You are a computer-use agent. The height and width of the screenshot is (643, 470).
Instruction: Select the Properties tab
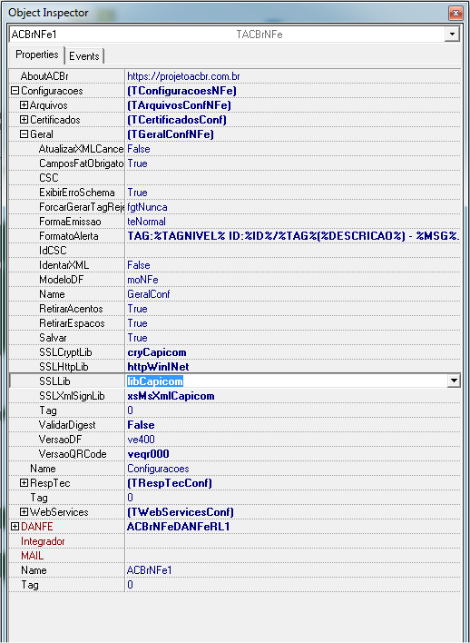(37, 54)
